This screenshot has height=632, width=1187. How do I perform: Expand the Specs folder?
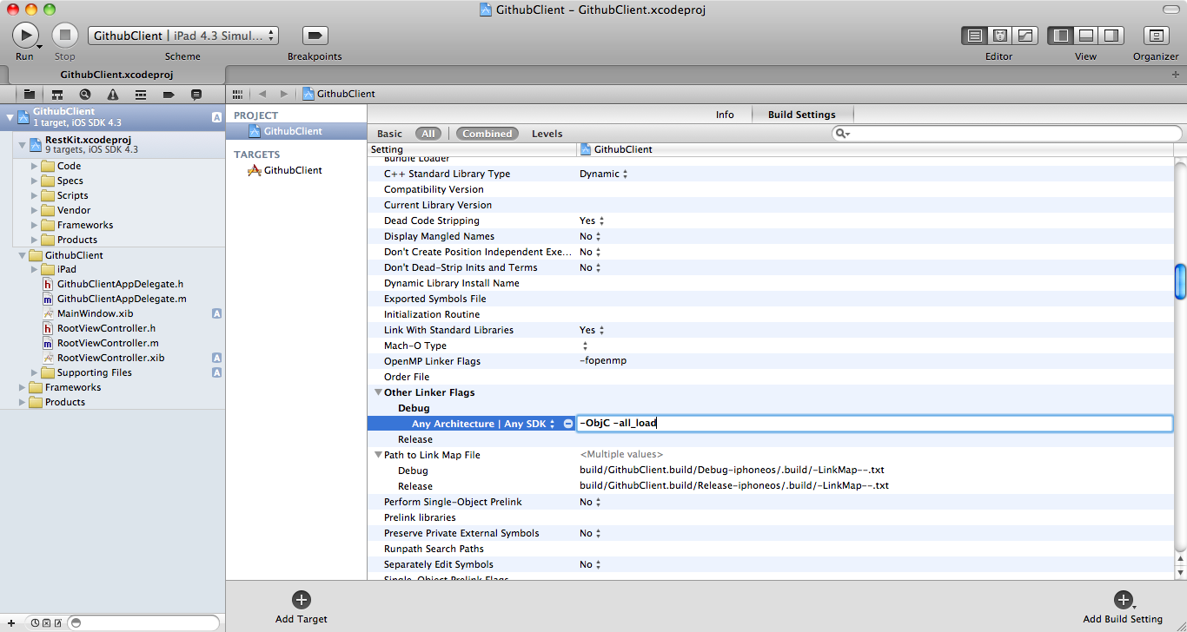click(x=35, y=181)
